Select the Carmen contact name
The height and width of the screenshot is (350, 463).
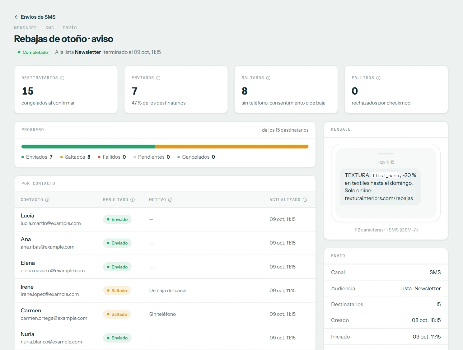pyautogui.click(x=31, y=310)
